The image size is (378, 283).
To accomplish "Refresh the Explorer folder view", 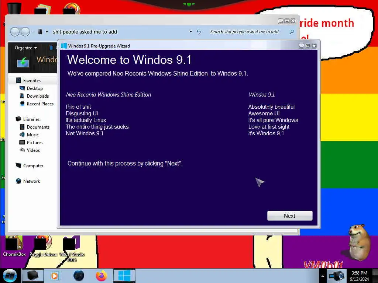I will pyautogui.click(x=199, y=32).
